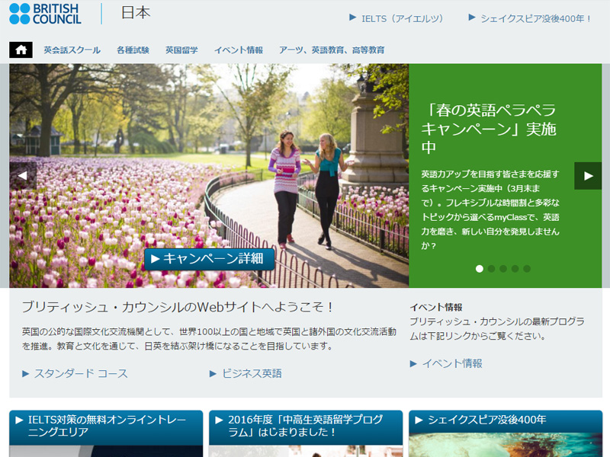
Task: Click the ブリティッシュ・カウンシルのWebサイトへようこそ！ heading
Action: click(178, 307)
